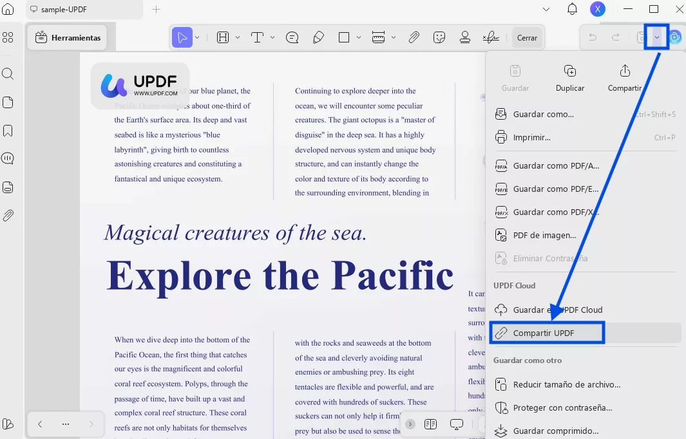This screenshot has height=439, width=686.
Task: Select the comment note tool
Action: coord(292,37)
